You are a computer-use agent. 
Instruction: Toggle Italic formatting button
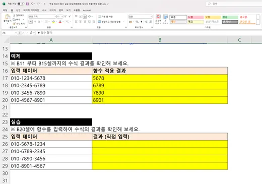(35, 22)
